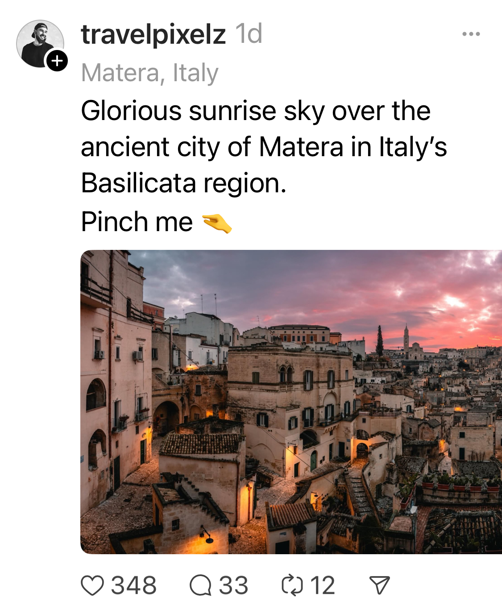The width and height of the screenshot is (502, 614).
Task: Share the post with the paper-plane icon
Action: (380, 585)
